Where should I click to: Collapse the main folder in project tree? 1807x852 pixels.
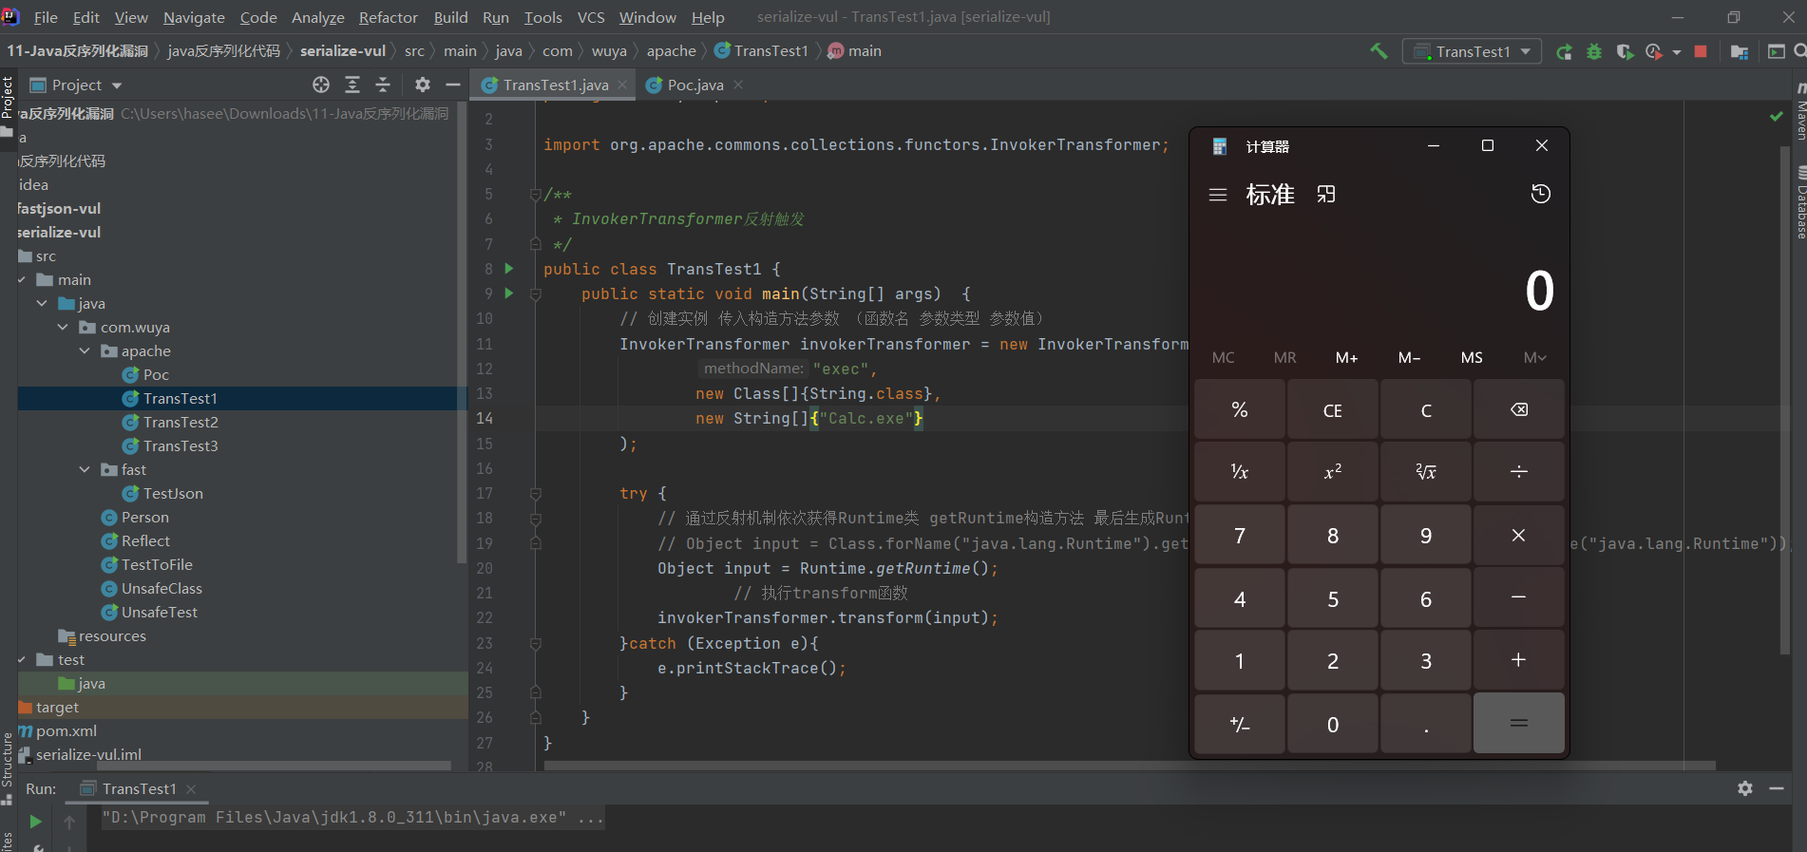coord(22,279)
